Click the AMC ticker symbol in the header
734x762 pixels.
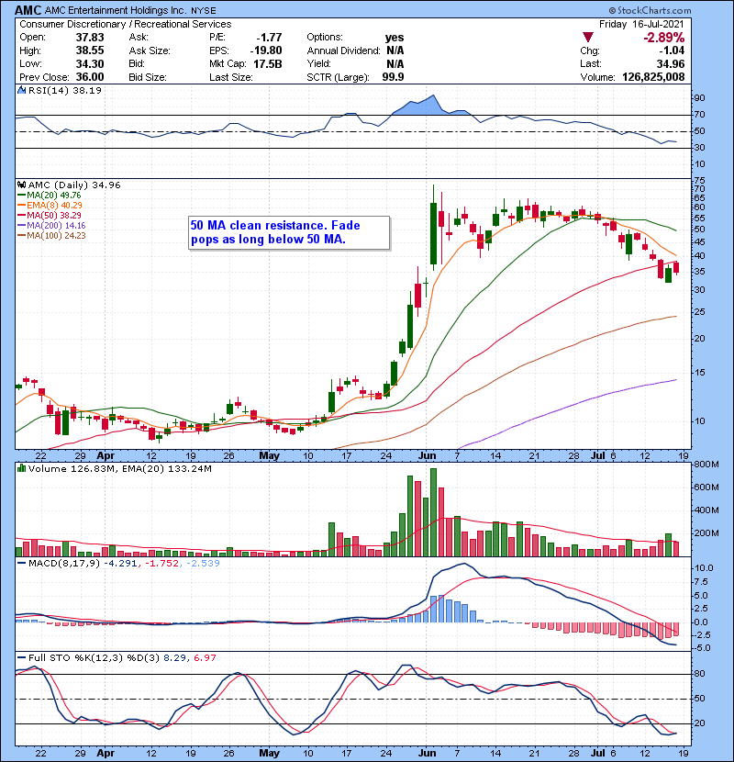click(28, 10)
